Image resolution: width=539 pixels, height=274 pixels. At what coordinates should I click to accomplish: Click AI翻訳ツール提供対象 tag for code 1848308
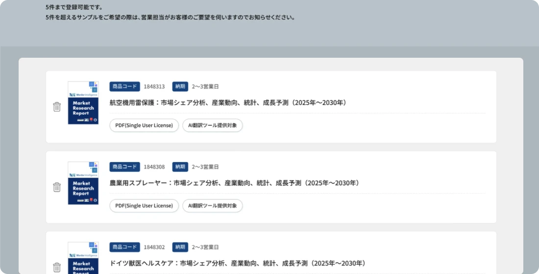(213, 205)
